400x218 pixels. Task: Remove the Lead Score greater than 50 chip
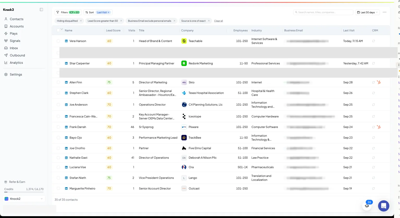coord(121,21)
